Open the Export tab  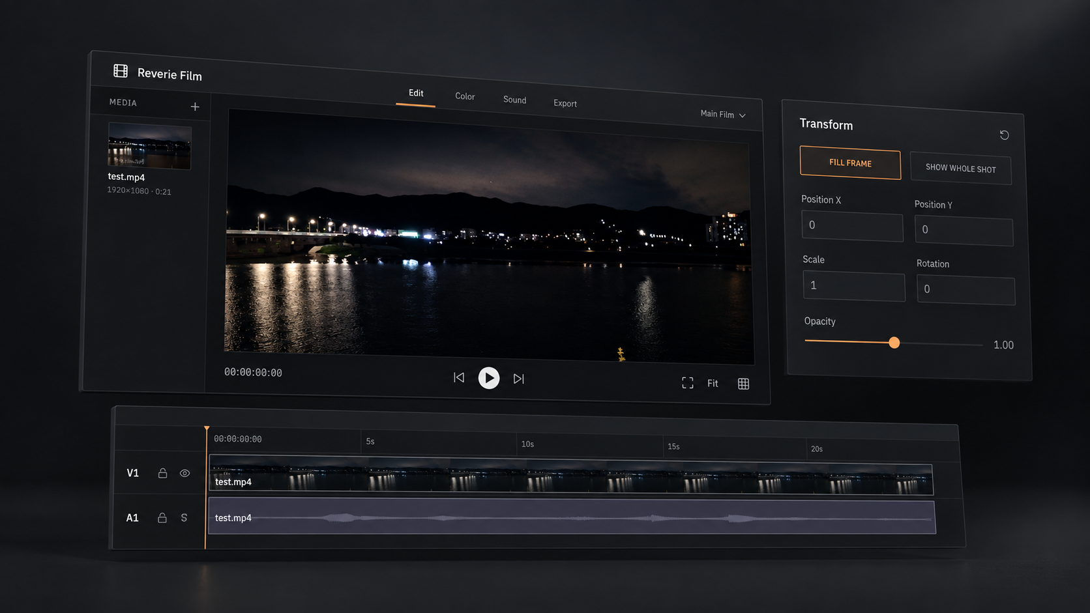pyautogui.click(x=565, y=104)
